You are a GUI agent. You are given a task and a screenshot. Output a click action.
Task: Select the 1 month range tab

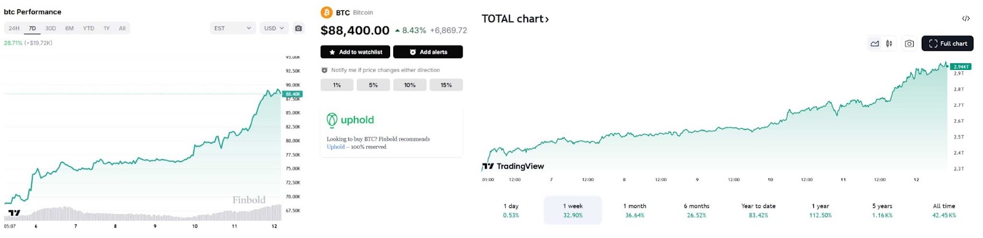pos(635,210)
